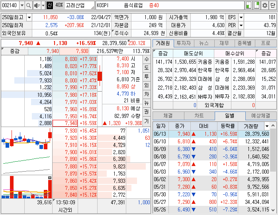278x215 pixels.
Task: Click the 하 lower limit price 4,770
Action: 126,94
